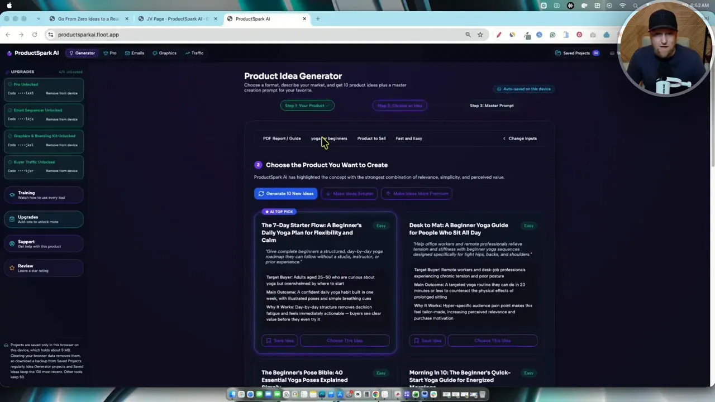The height and width of the screenshot is (402, 715).
Task: Open the Training sidebar item
Action: pyautogui.click(x=44, y=195)
